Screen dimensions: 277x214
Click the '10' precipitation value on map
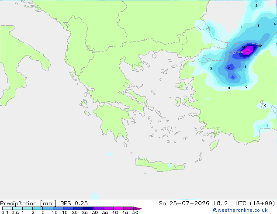260,46
